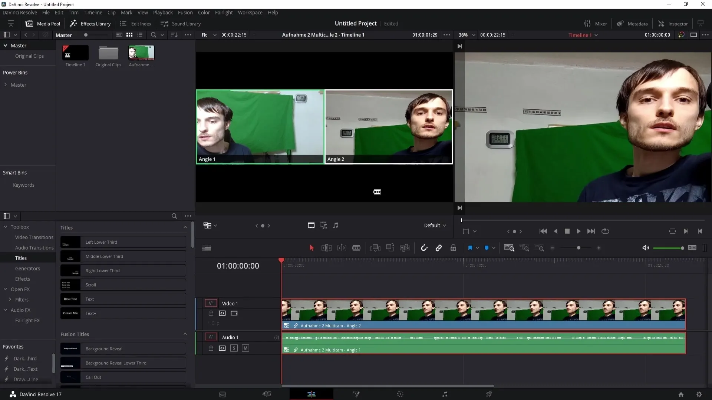Select the Color menu item
This screenshot has width=712, height=400.
(x=204, y=12)
